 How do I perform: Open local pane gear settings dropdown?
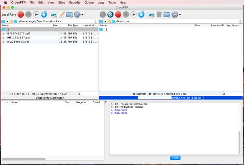(x=78, y=14)
